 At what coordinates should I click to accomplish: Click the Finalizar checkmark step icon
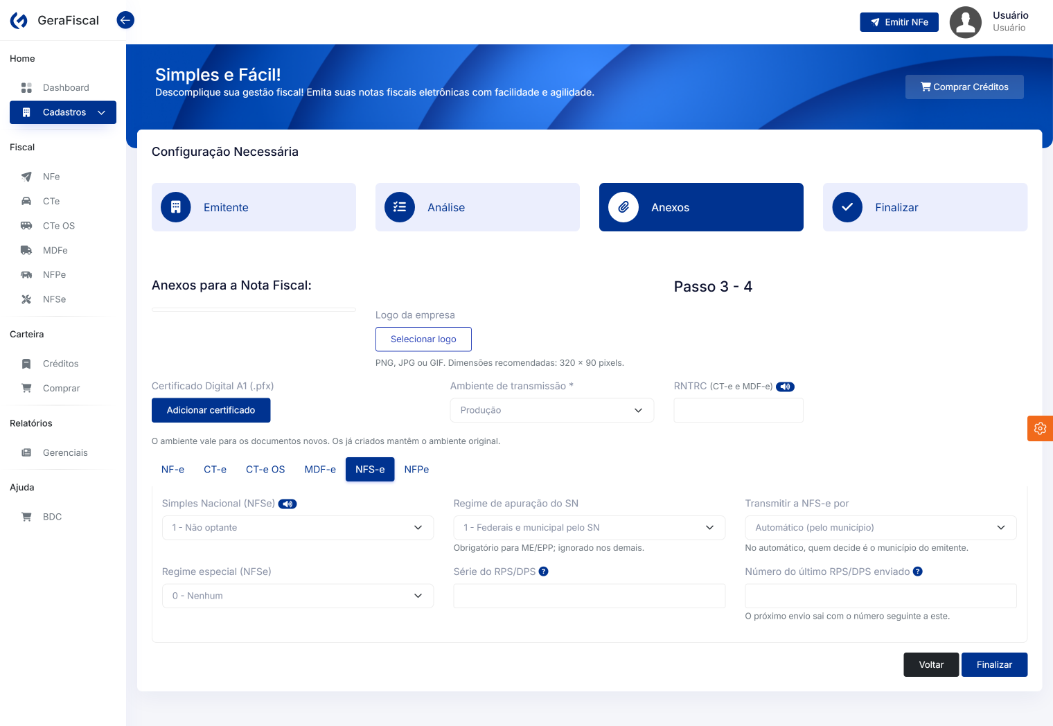847,207
